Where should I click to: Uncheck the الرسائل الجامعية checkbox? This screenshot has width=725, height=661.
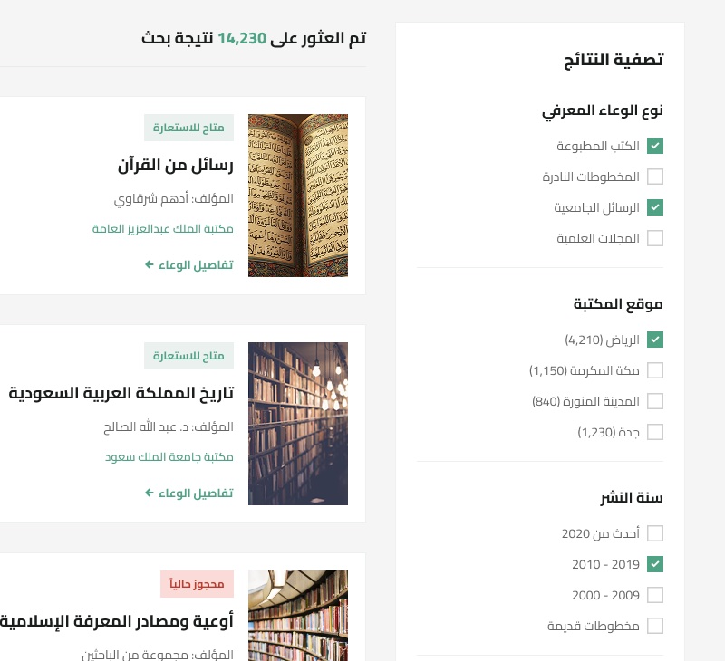(x=654, y=207)
